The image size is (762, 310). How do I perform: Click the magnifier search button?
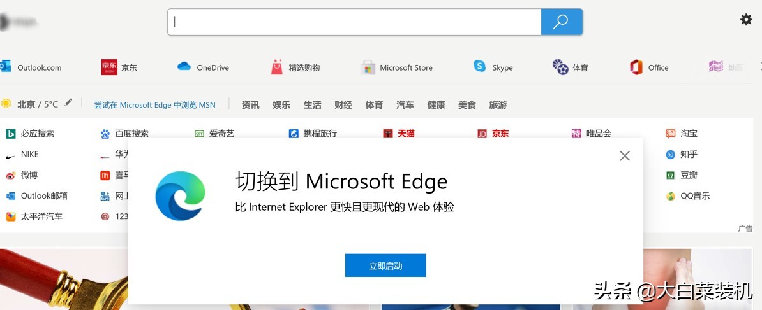tap(561, 22)
